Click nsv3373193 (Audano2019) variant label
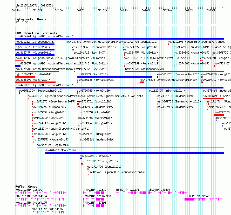Screen dimensions: 231x215 pyautogui.click(x=175, y=96)
